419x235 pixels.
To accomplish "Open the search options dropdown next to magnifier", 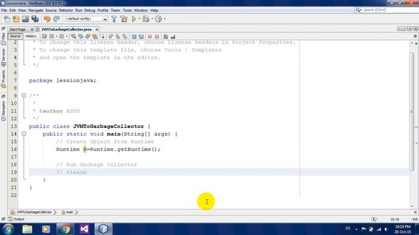I will click(x=361, y=10).
